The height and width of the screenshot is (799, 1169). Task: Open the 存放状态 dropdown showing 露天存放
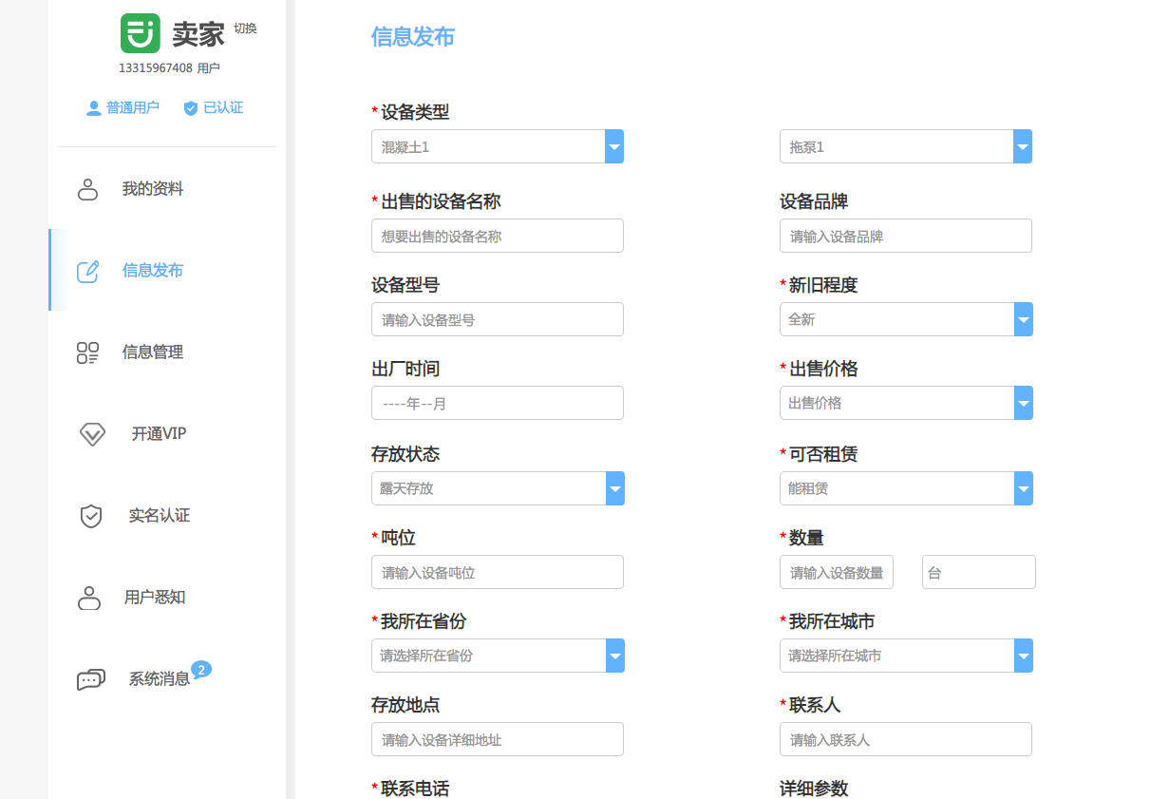pyautogui.click(x=498, y=488)
